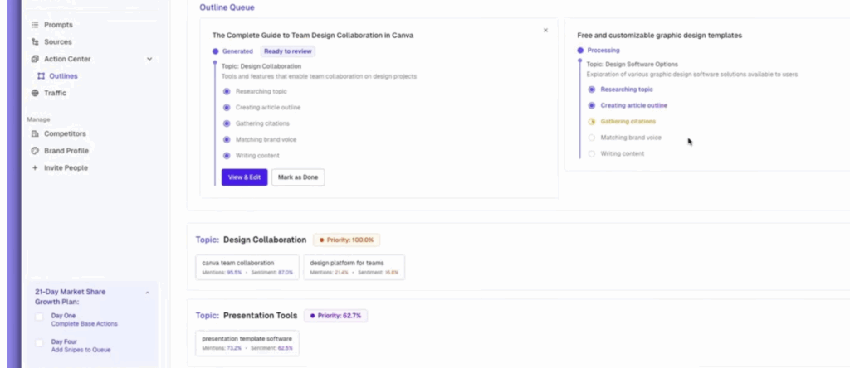Collapse the 21-Day Market Share Growth Plan
The height and width of the screenshot is (368, 850).
[x=147, y=293]
